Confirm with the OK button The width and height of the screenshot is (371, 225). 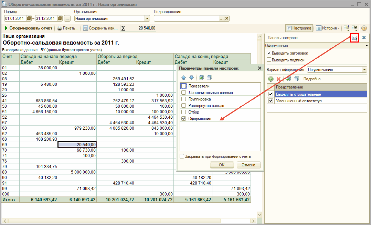(222, 165)
